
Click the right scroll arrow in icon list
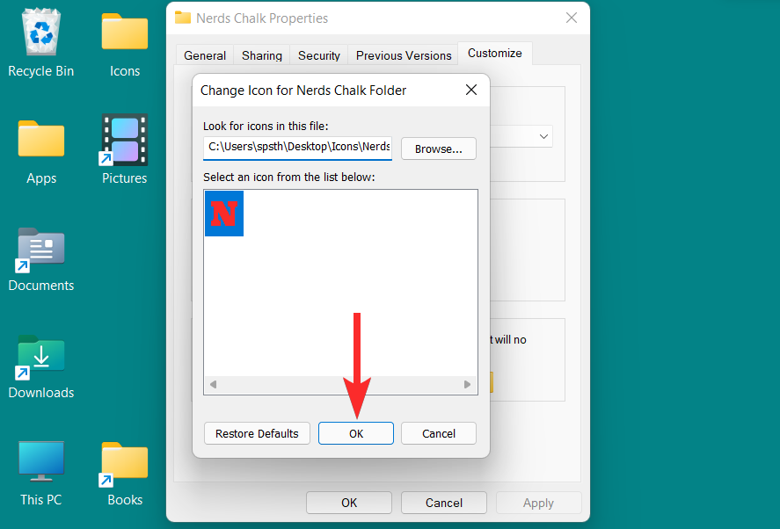click(x=467, y=384)
